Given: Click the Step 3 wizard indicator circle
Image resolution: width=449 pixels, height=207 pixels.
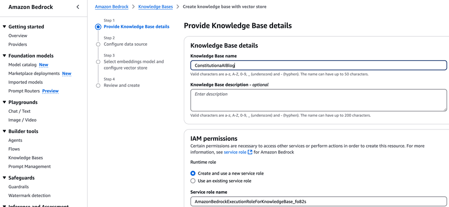Looking at the screenshot, I should click(98, 62).
